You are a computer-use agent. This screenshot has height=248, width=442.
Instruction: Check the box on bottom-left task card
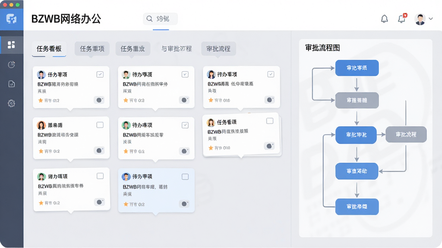100,176
